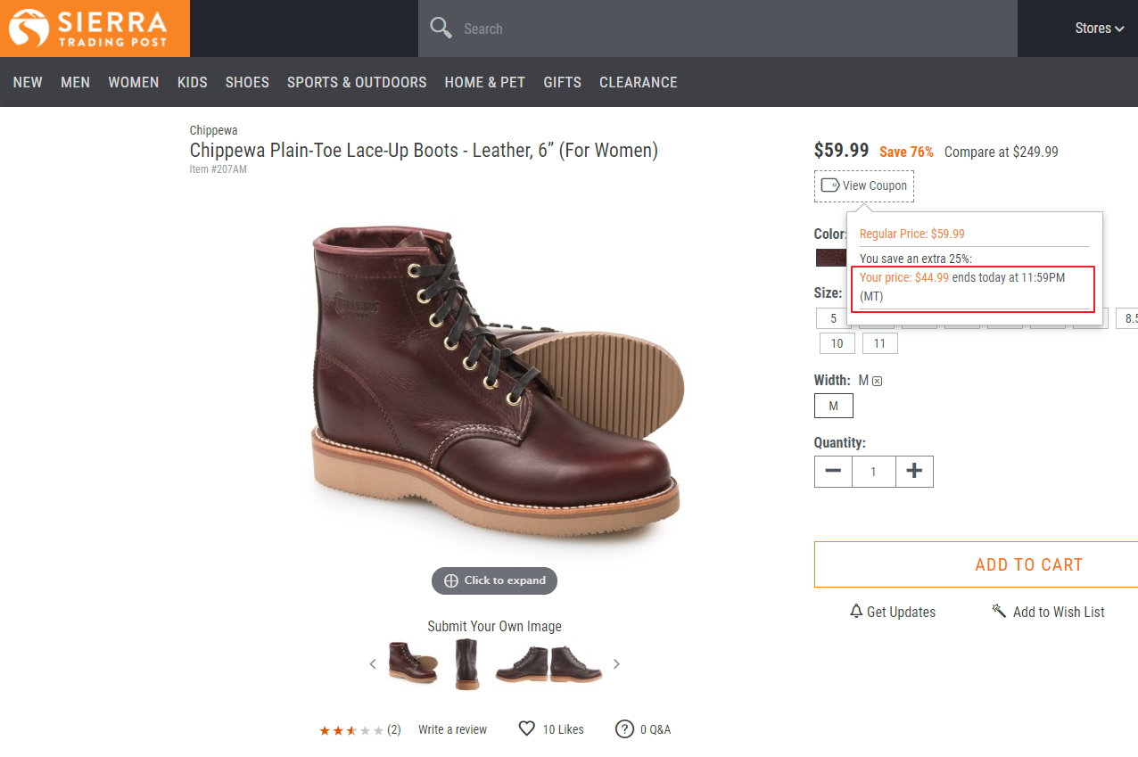Decrease quantity with the minus button
Viewport: 1138px width, 757px height.
point(833,472)
